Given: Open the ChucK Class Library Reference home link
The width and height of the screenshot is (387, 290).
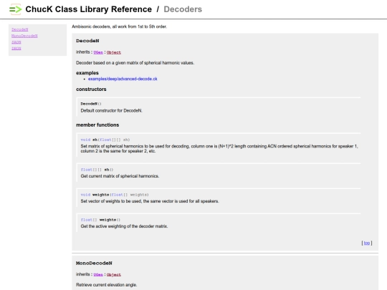Looking at the screenshot, I should [89, 9].
